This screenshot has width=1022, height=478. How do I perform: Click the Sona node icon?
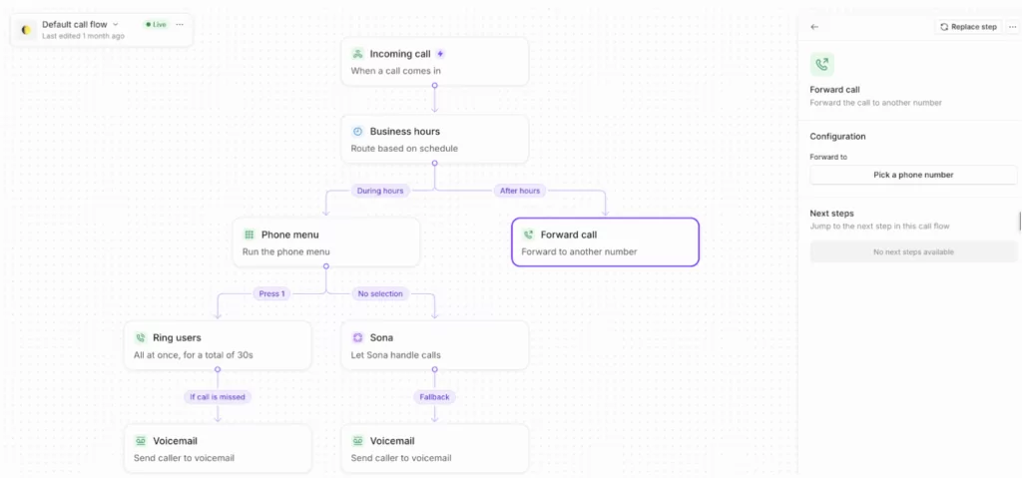click(x=358, y=337)
